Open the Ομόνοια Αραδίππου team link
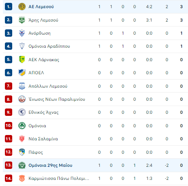Image resolution: width=188 pixels, height=186 pixels. point(49,46)
